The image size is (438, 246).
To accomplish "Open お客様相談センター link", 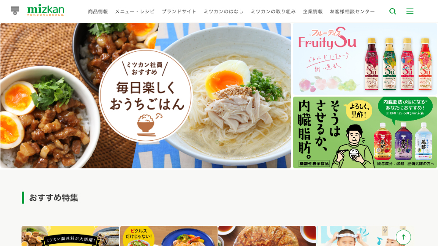I will [x=352, y=11].
